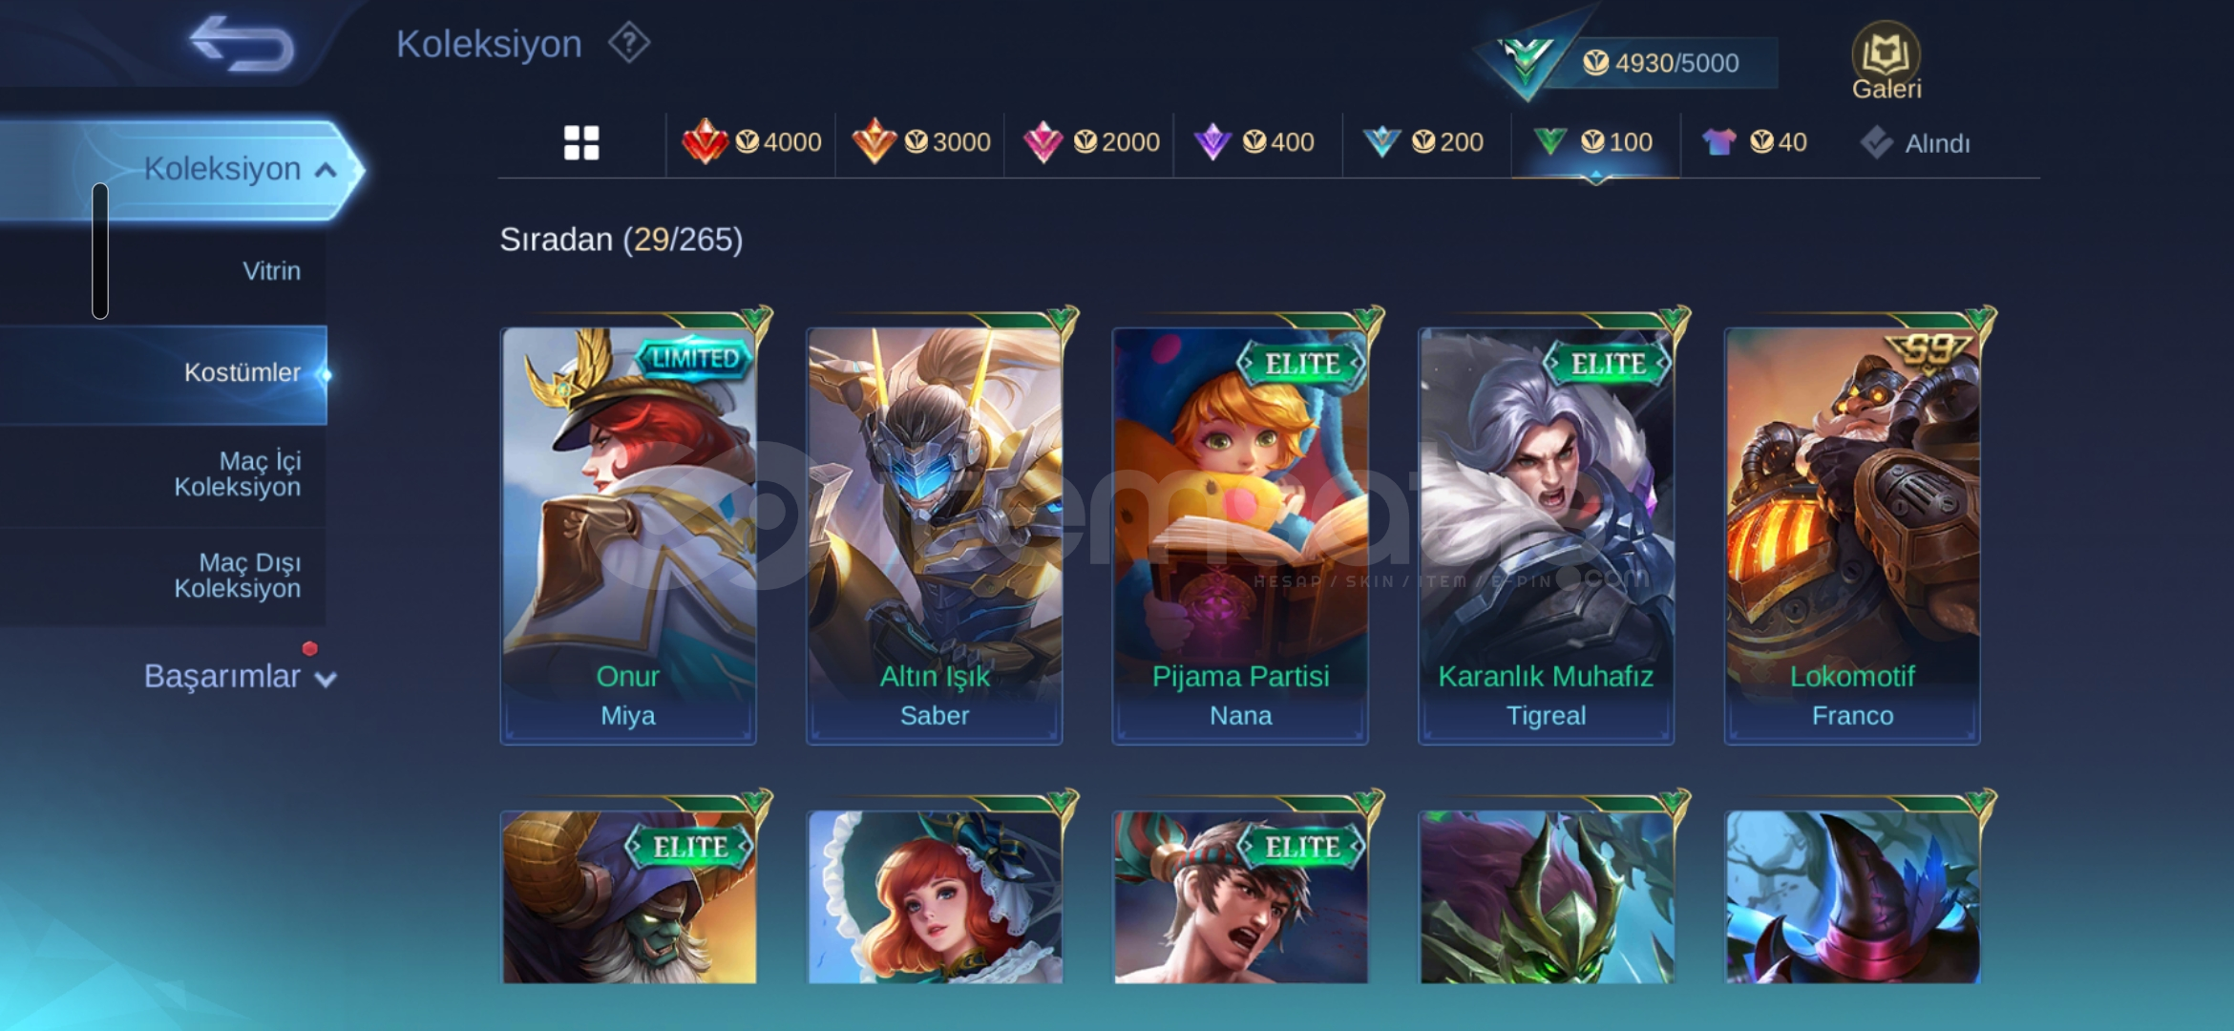Filter by 4000 red gem tier

(x=751, y=142)
